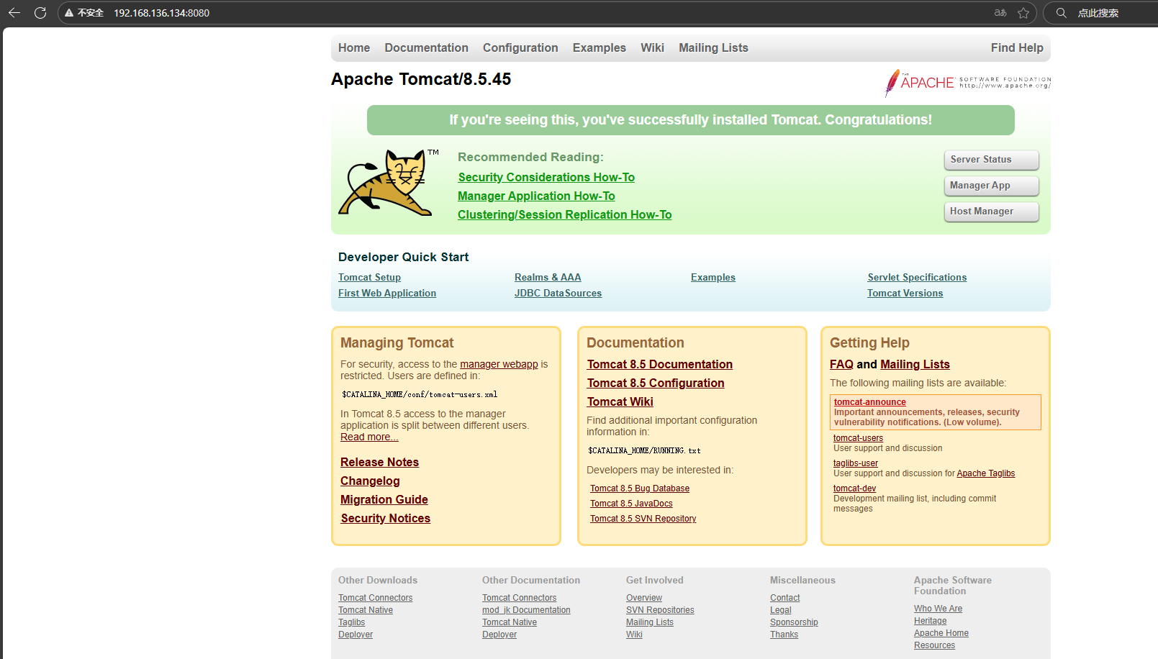Open Manager Application How-To

536,196
